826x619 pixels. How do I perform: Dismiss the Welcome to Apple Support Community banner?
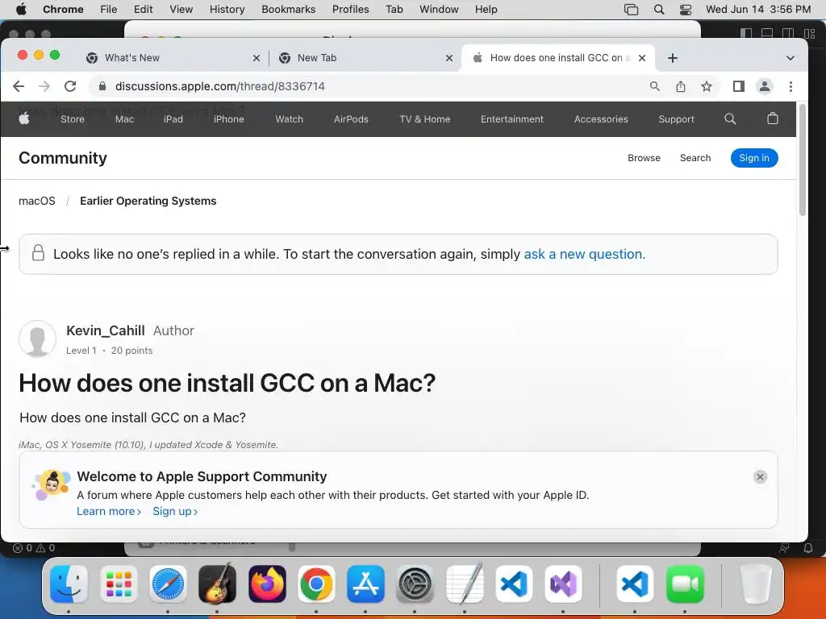pos(760,477)
